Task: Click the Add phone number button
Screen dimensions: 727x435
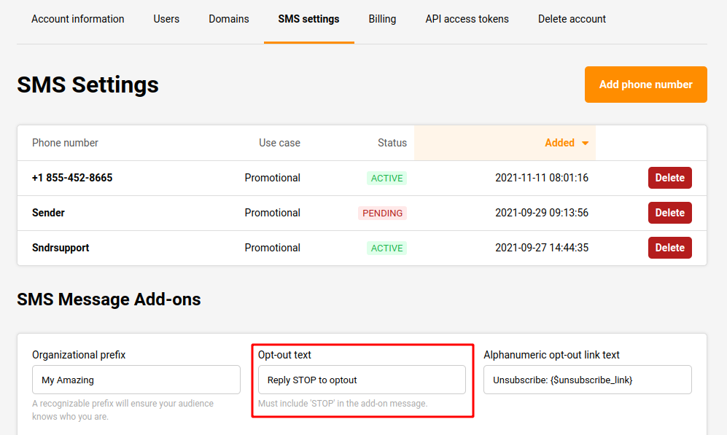Action: (645, 85)
